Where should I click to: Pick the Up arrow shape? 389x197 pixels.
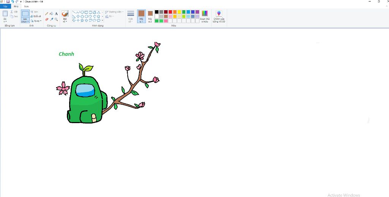[x=98, y=16]
